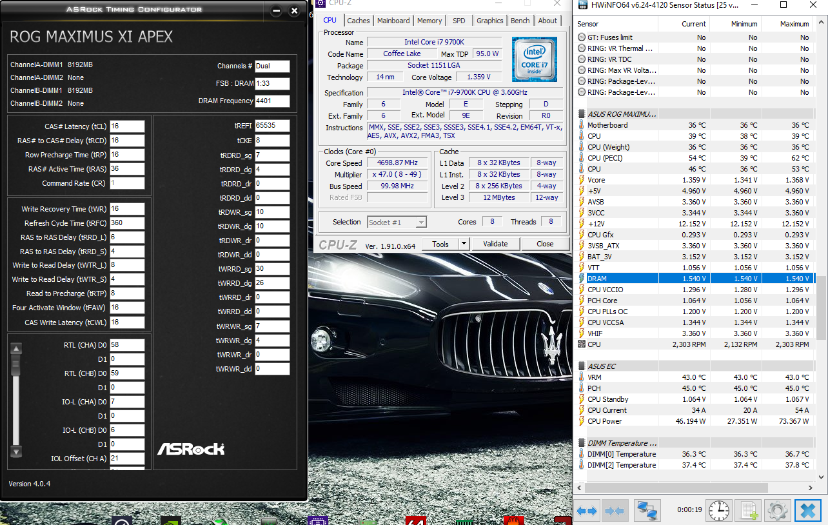This screenshot has height=525, width=828.
Task: Click the Intel Core i7 logo
Action: (535, 59)
